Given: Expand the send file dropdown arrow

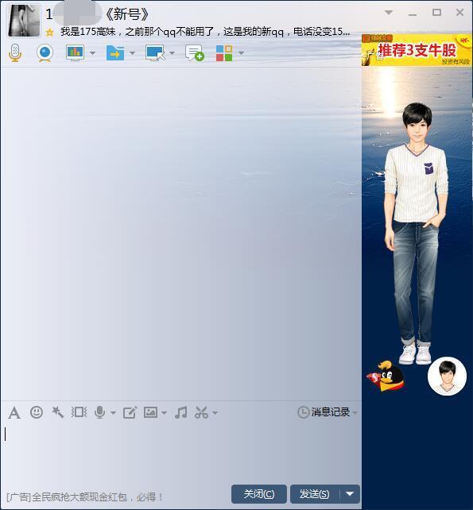Looking at the screenshot, I should tap(132, 53).
